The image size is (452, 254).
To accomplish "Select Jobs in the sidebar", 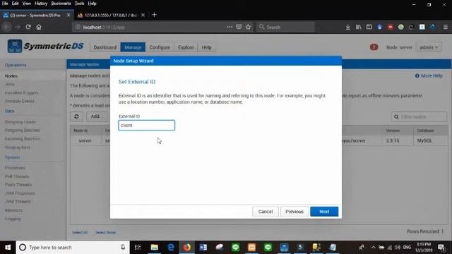I will [x=10, y=85].
